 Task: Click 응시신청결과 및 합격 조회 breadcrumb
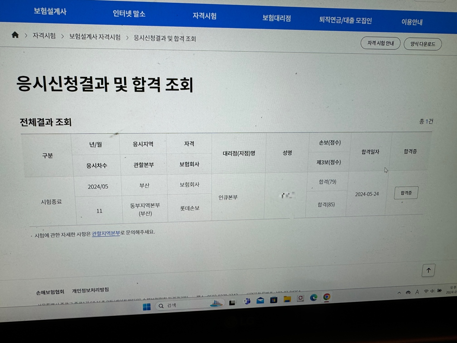[x=165, y=38]
